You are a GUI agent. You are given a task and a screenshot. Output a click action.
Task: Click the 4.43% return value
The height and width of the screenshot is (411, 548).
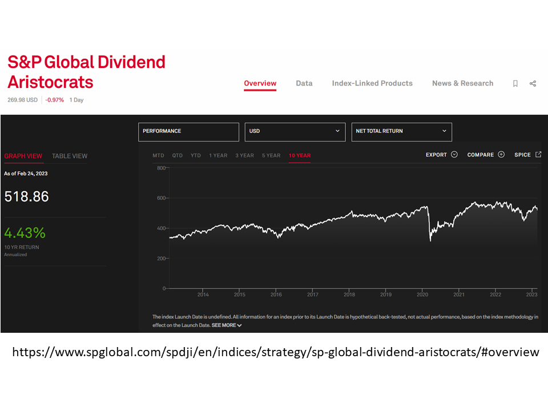point(25,233)
